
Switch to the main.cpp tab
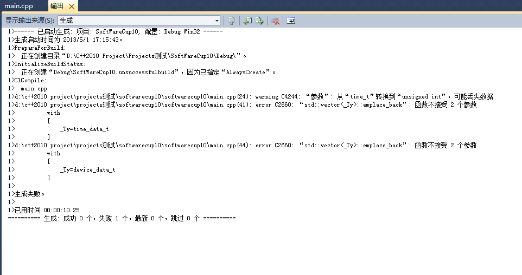pyautogui.click(x=18, y=6)
